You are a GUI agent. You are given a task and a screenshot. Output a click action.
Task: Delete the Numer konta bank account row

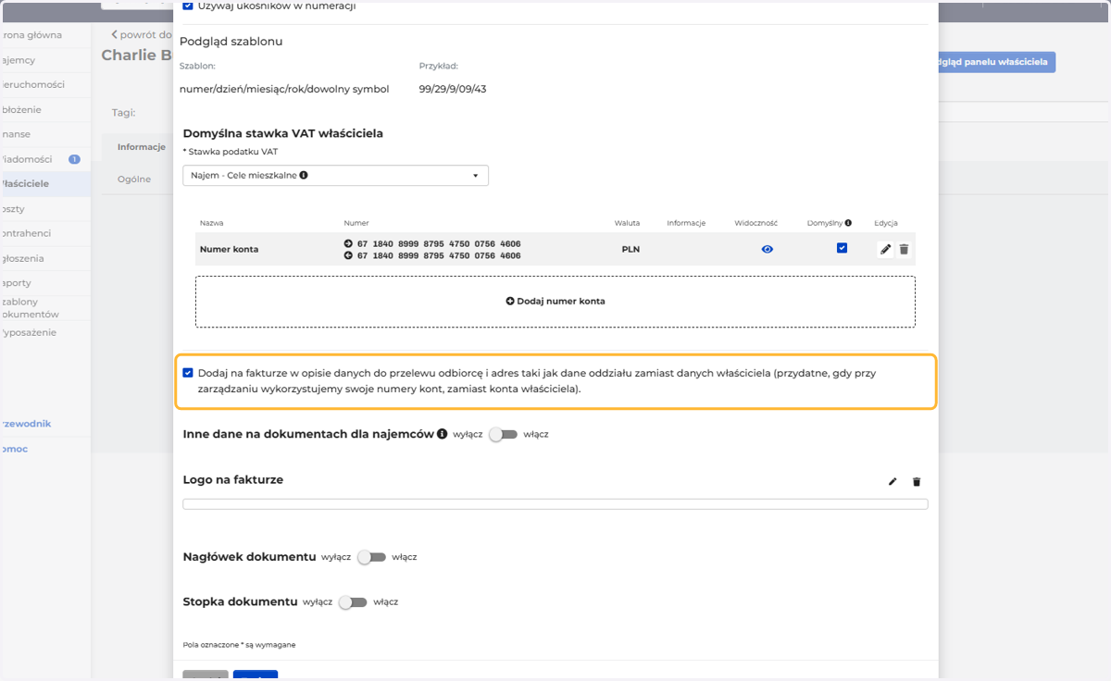tap(904, 249)
